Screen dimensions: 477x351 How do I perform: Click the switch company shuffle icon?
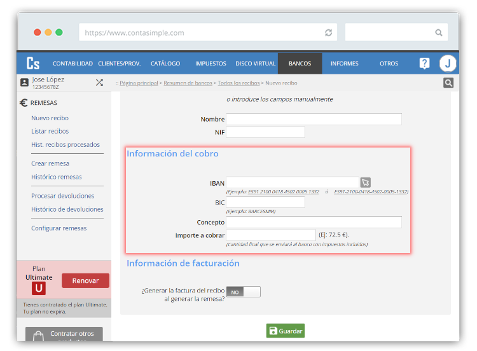[99, 83]
